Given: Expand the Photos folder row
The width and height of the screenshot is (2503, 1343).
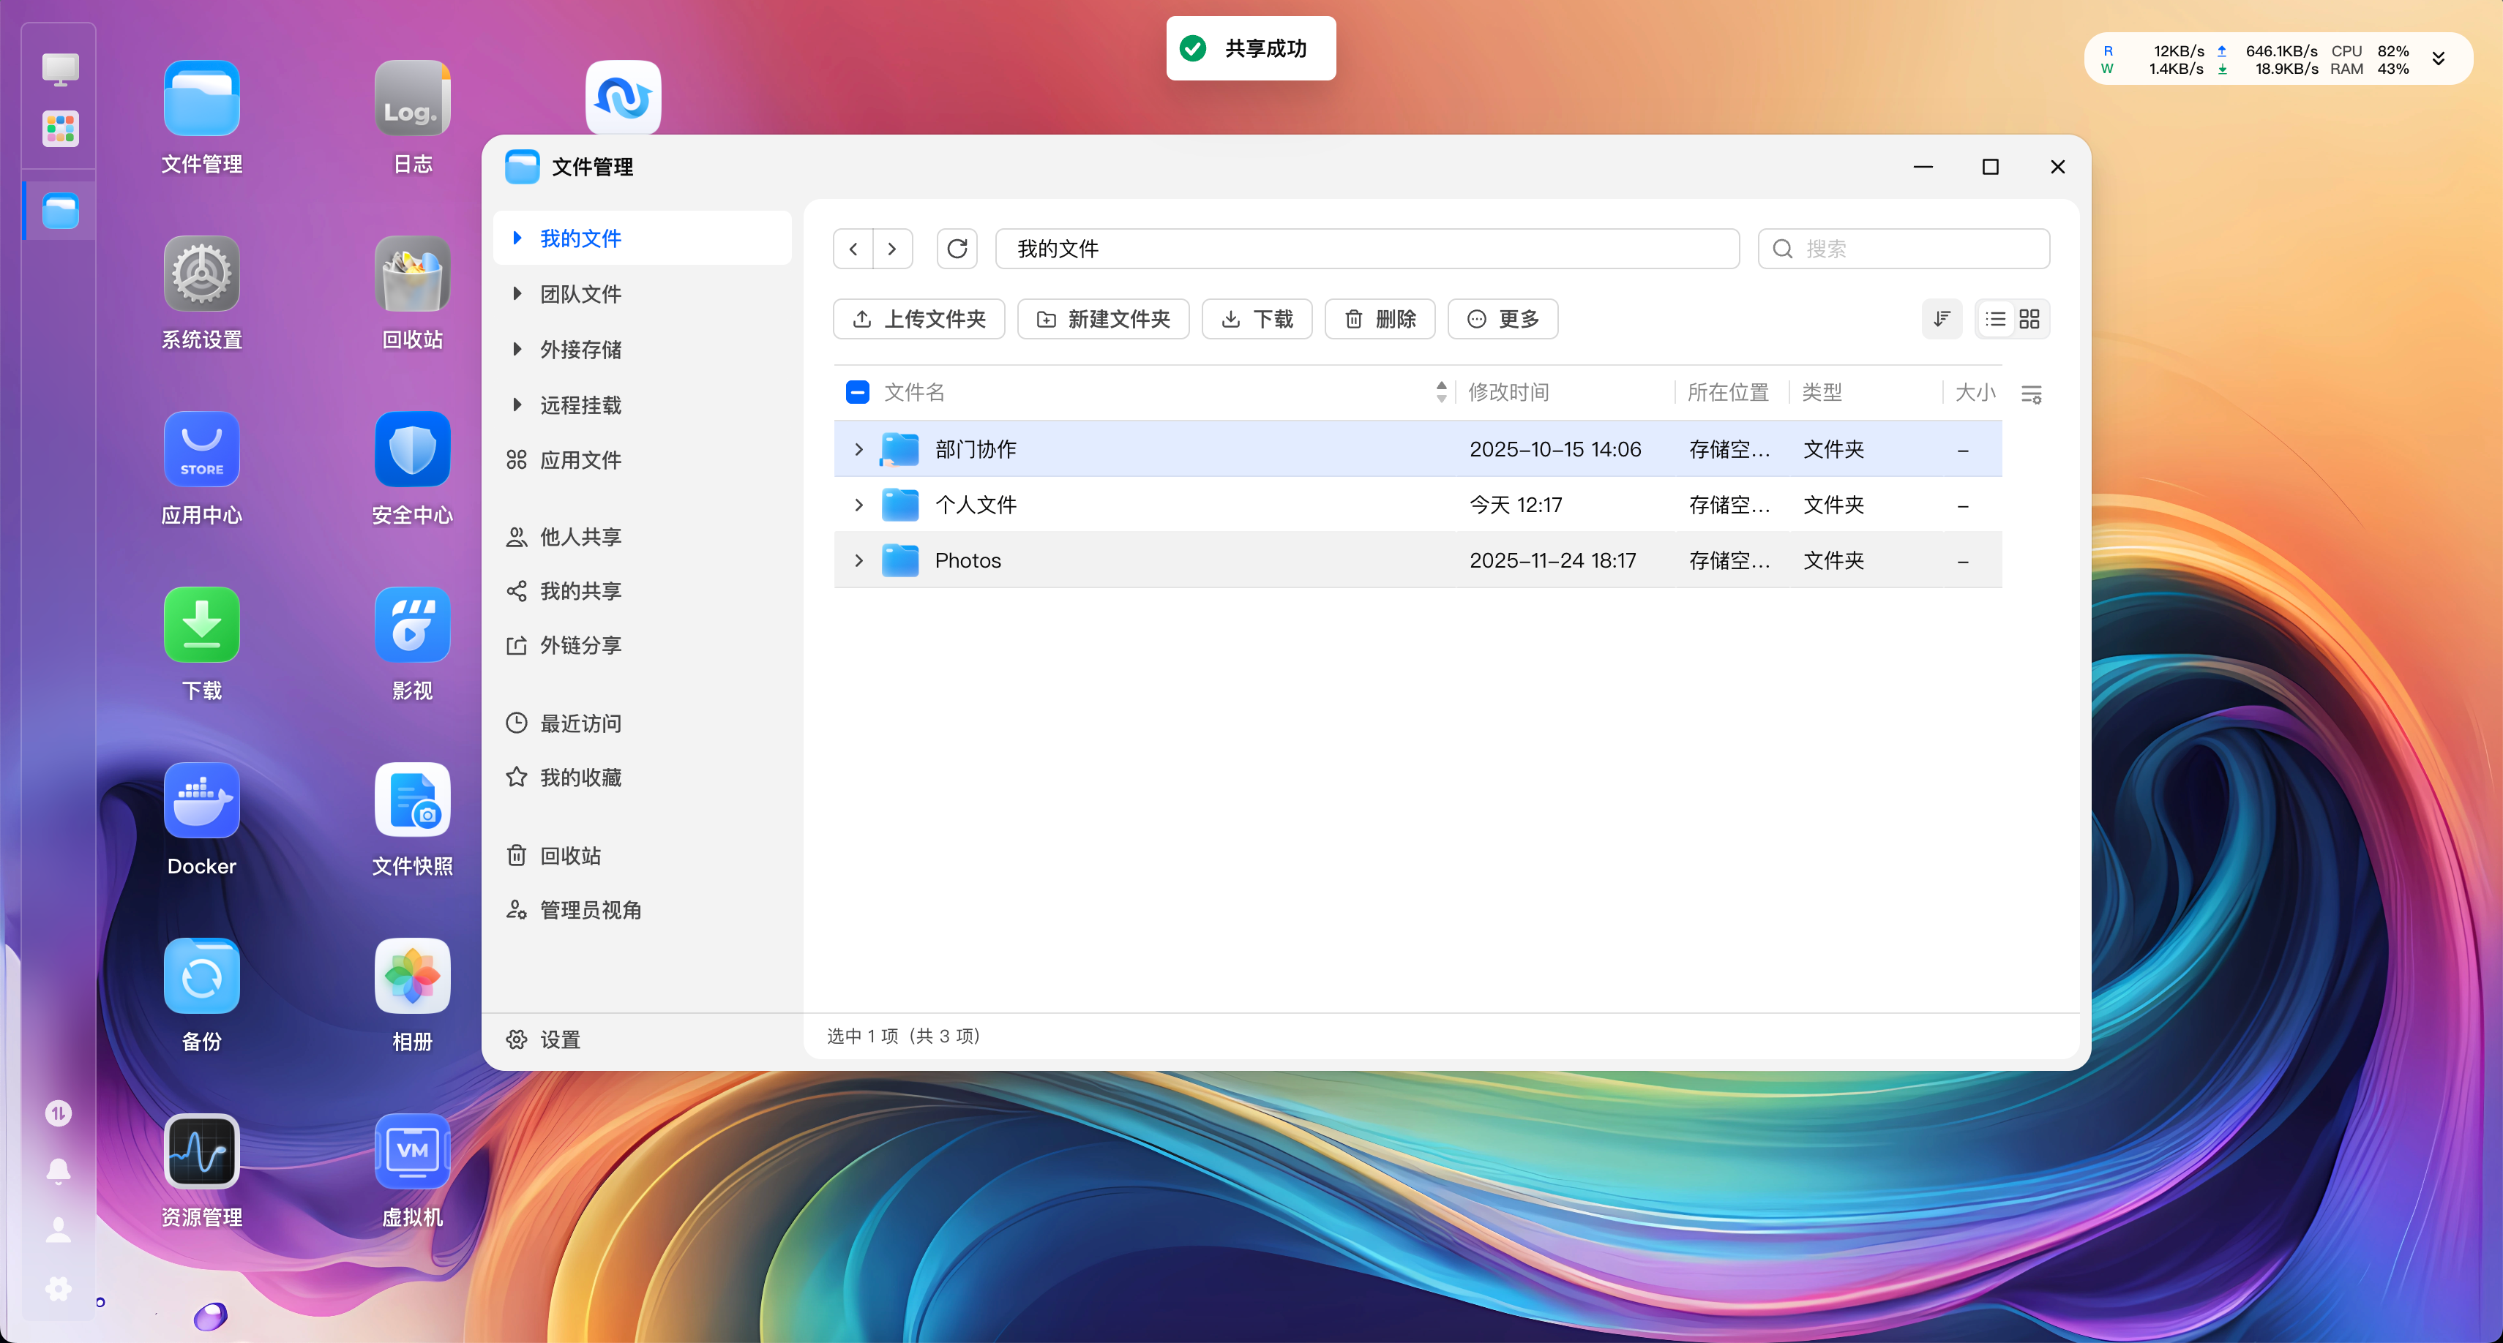Looking at the screenshot, I should [x=859, y=560].
